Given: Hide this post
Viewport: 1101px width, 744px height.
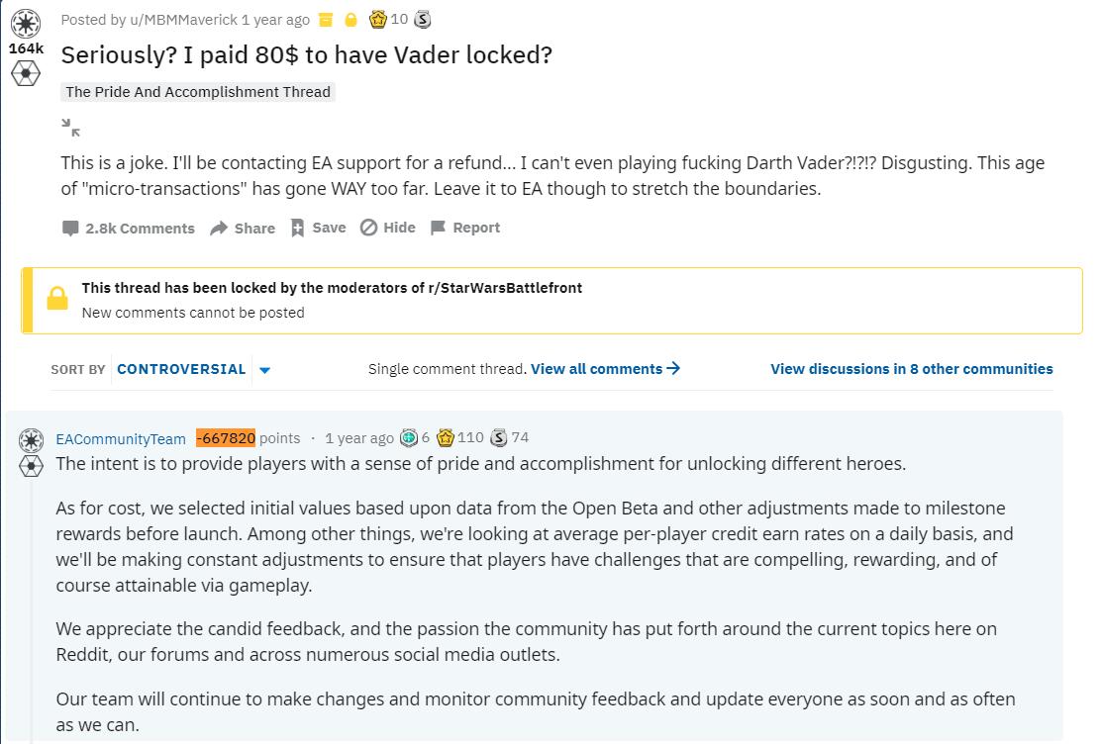Looking at the screenshot, I should (x=387, y=228).
